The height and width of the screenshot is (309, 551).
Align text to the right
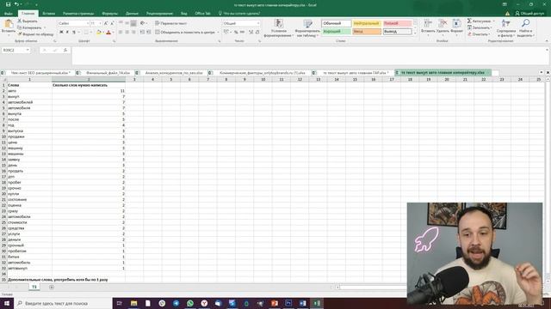[133, 32]
